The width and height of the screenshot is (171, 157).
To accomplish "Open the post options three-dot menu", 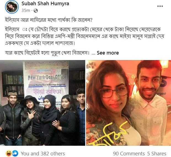I will [x=160, y=6].
